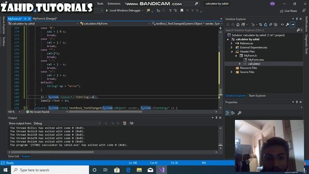The height and width of the screenshot is (174, 309).
Task: Collapse the MyForm.h node
Action: coord(236,56)
